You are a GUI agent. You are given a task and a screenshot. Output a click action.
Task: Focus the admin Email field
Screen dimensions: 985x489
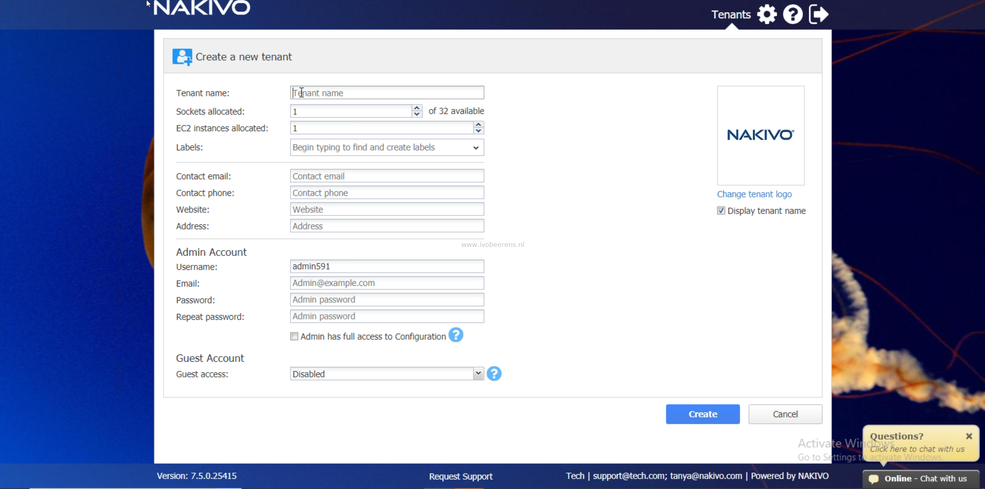387,283
